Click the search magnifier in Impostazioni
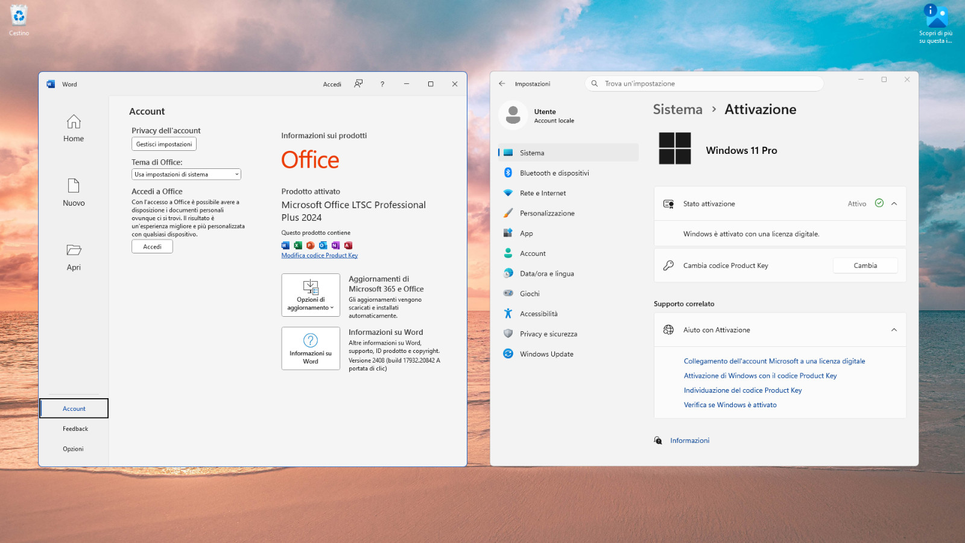This screenshot has height=543, width=965. point(595,84)
